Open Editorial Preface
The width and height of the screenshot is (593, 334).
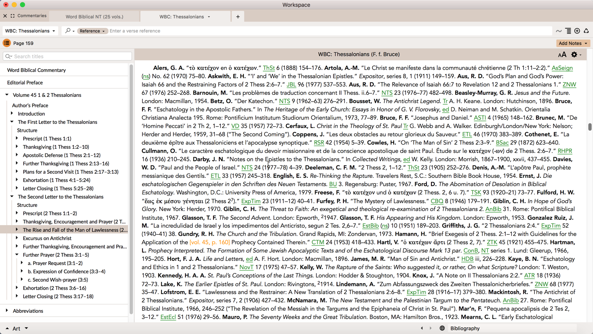(25, 83)
